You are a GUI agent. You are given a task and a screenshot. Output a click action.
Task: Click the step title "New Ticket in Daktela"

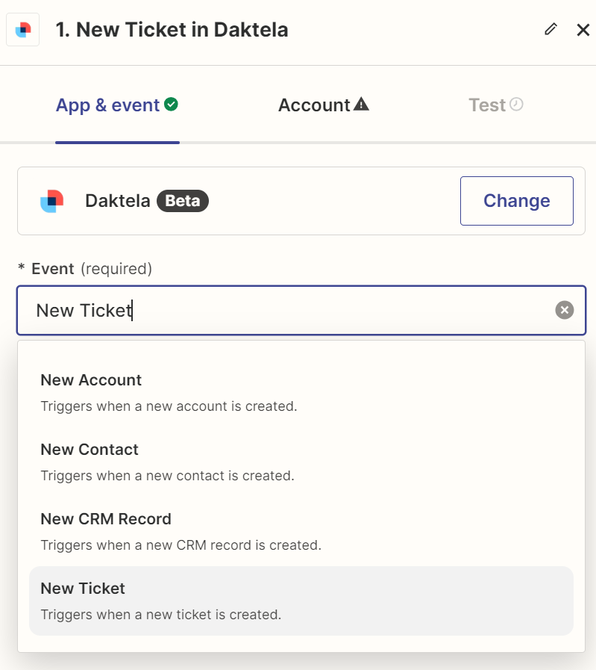pos(172,30)
